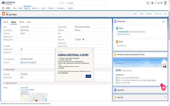Click the Lead Owner user icon
Screen dimensions: 170x106
(x=22, y=63)
